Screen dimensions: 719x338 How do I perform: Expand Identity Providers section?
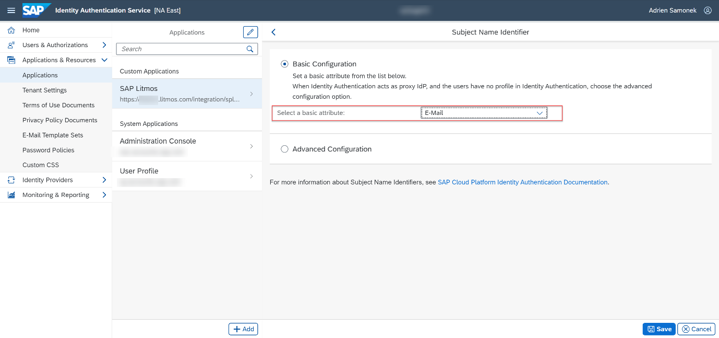pyautogui.click(x=104, y=180)
